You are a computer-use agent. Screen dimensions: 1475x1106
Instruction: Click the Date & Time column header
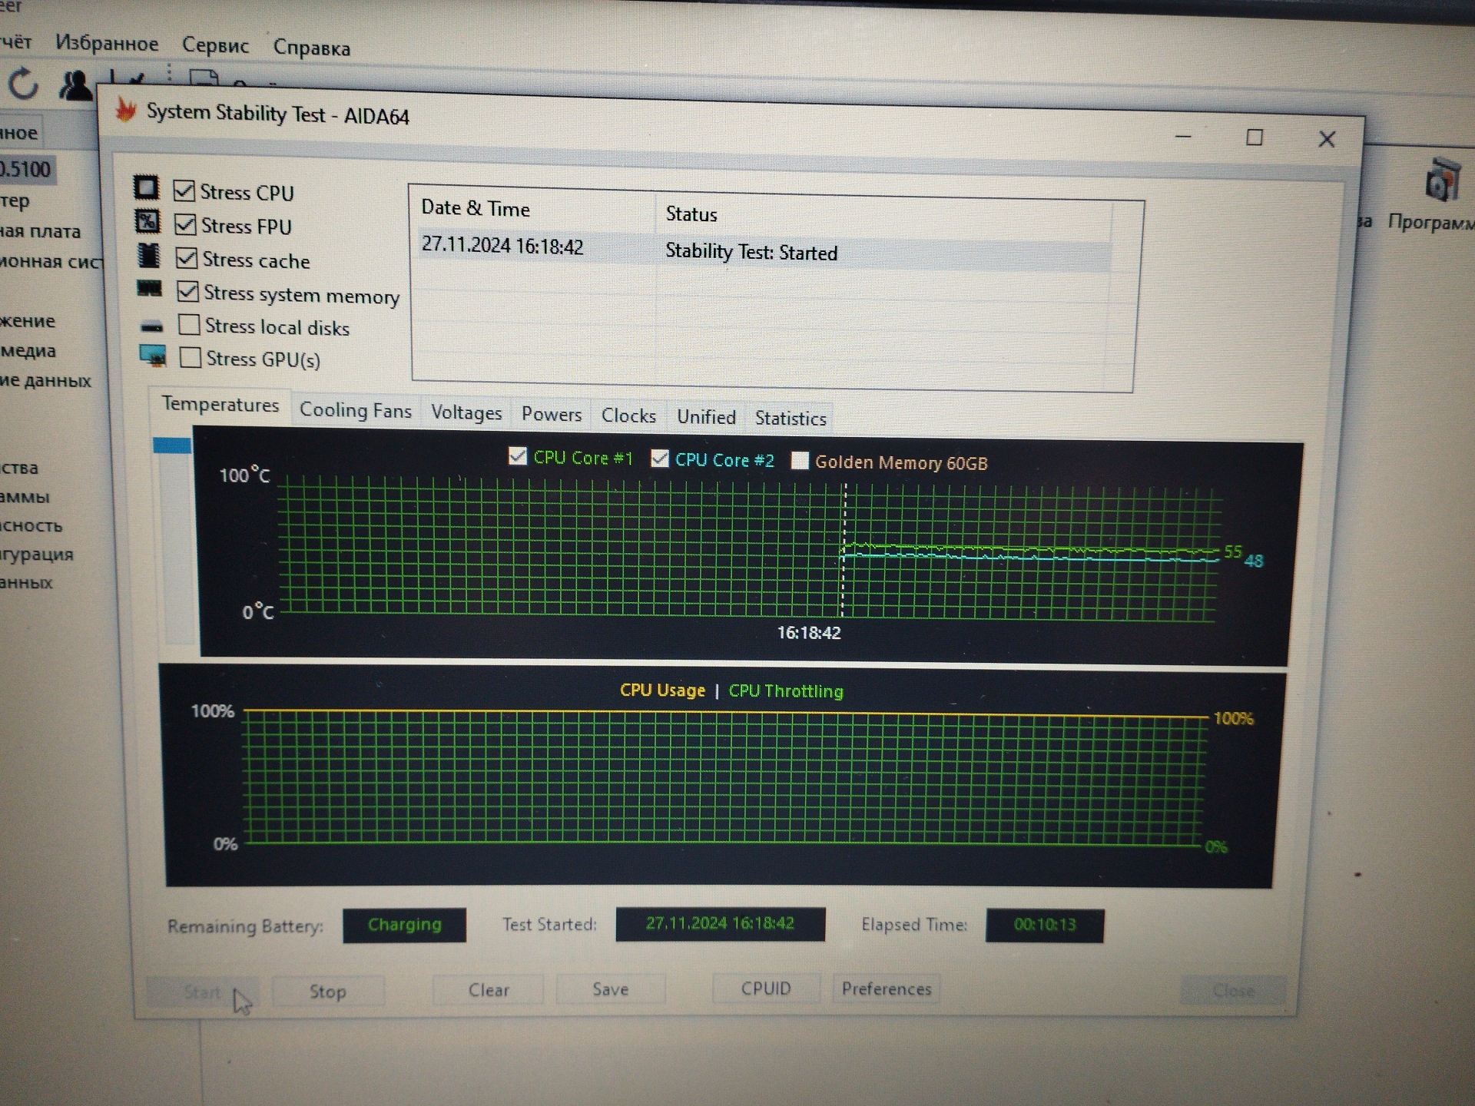click(475, 208)
